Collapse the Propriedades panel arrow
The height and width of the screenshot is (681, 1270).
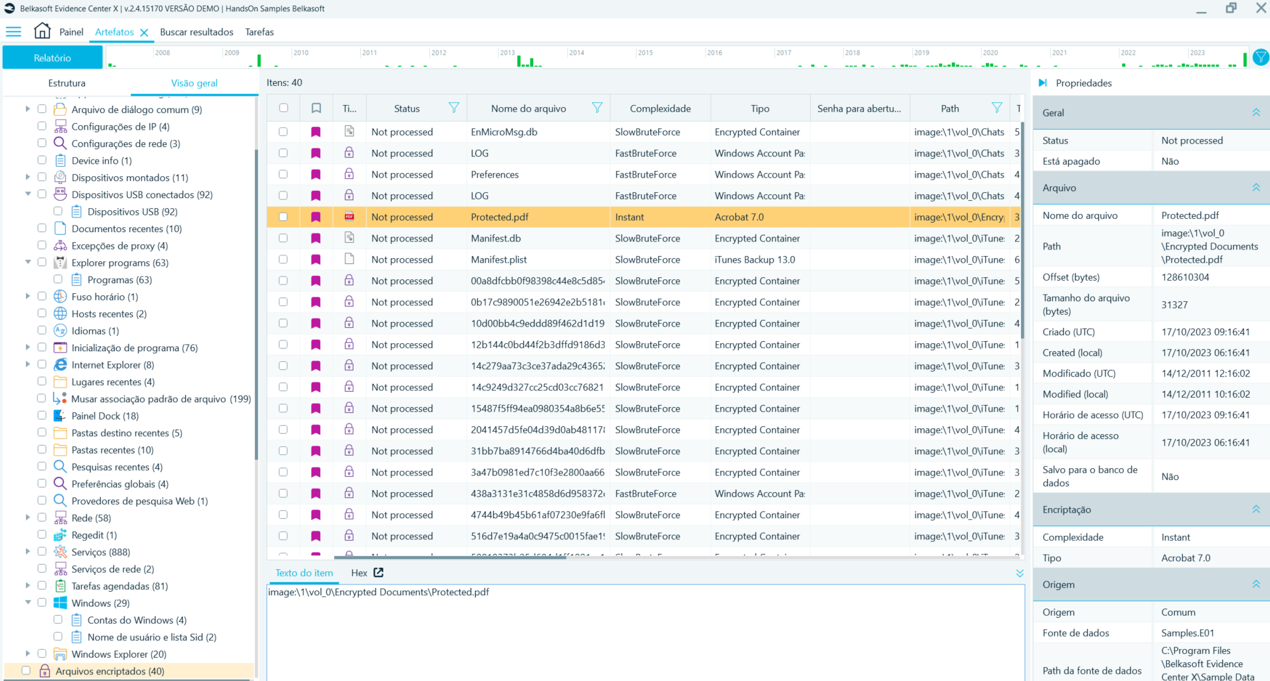1043,82
